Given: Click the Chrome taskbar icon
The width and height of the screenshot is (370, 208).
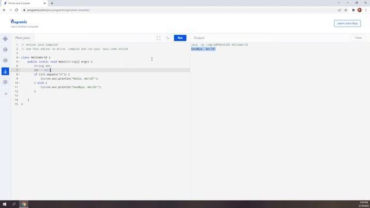Looking at the screenshot, I should [x=24, y=204].
